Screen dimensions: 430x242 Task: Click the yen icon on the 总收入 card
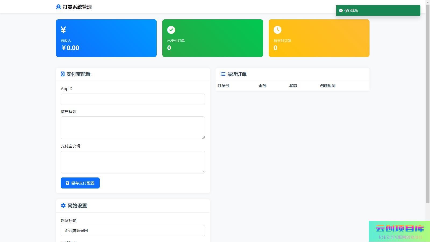63,30
